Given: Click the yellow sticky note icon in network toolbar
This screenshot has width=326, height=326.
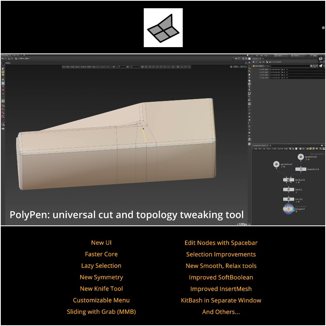Looking at the screenshot, I should click(x=310, y=148).
